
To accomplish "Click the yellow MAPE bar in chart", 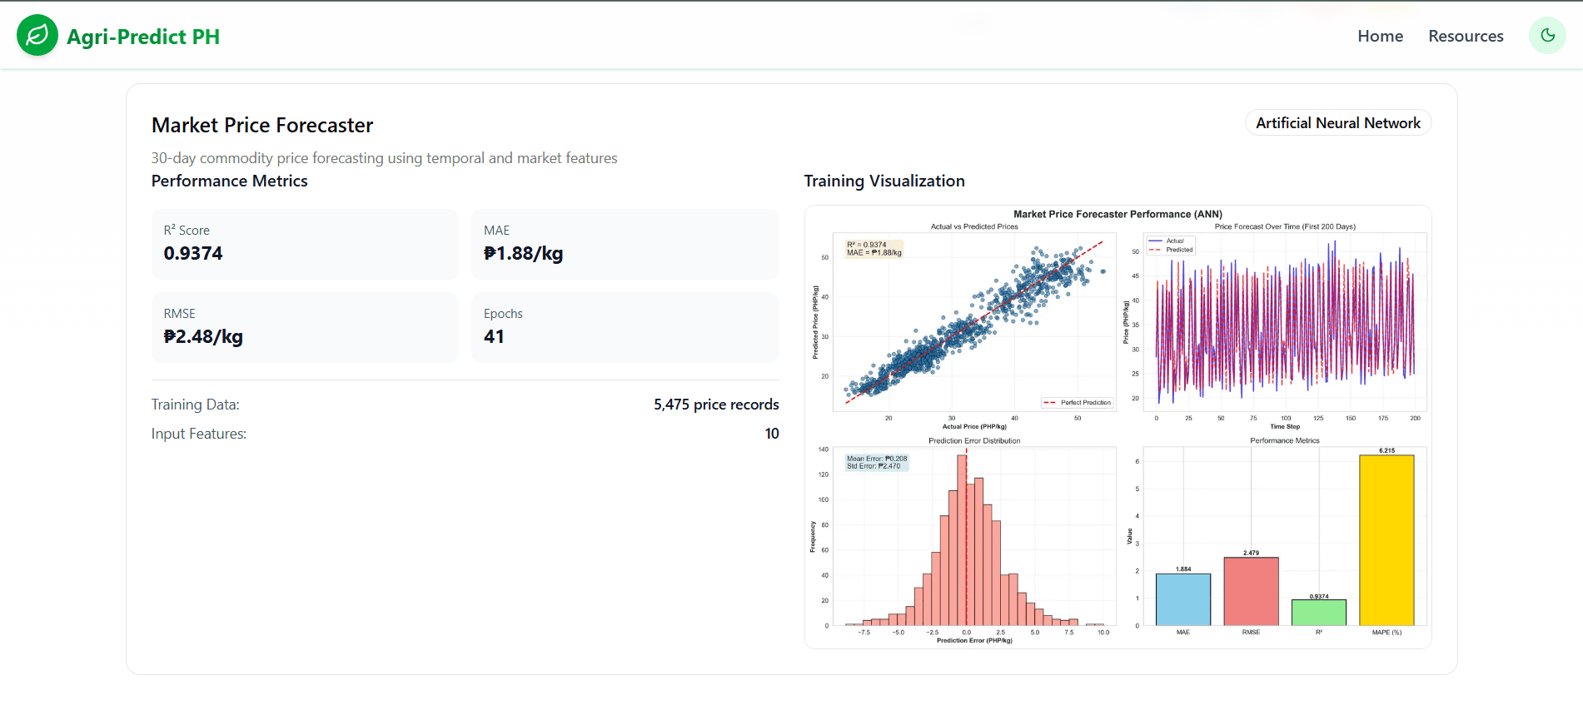I will (x=1386, y=540).
